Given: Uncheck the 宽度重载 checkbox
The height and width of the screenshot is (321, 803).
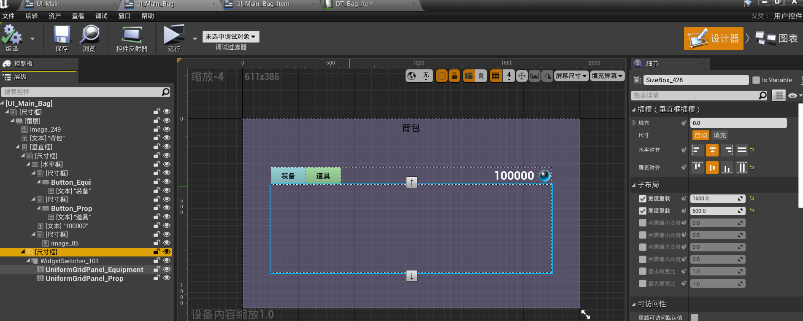Looking at the screenshot, I should click(x=643, y=199).
